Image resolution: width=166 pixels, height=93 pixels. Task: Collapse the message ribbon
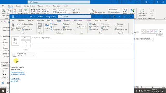pos(132,33)
